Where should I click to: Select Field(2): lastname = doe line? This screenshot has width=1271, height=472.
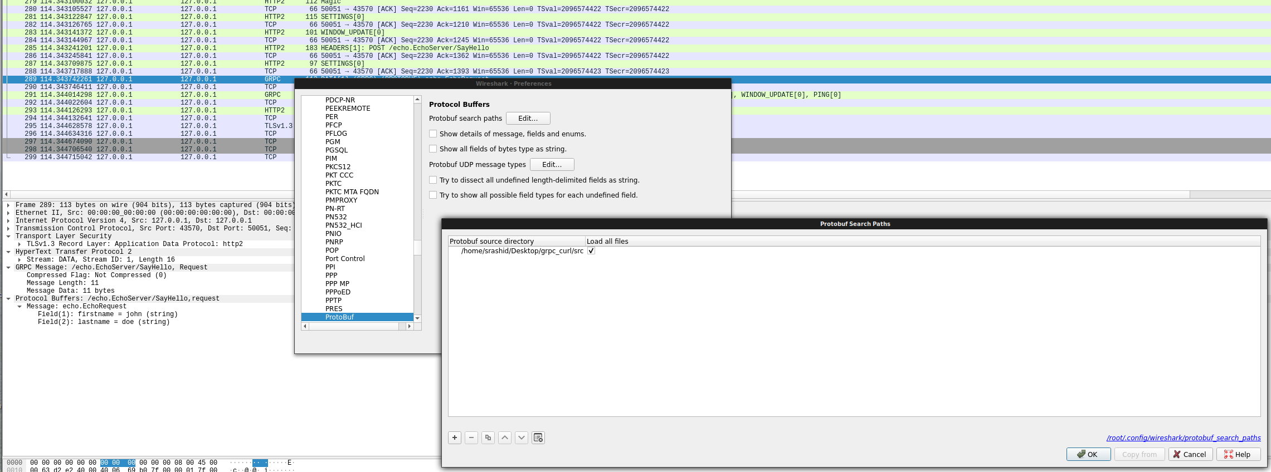point(104,322)
